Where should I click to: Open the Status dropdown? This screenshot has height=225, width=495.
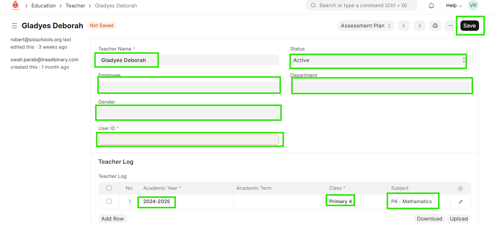[378, 60]
